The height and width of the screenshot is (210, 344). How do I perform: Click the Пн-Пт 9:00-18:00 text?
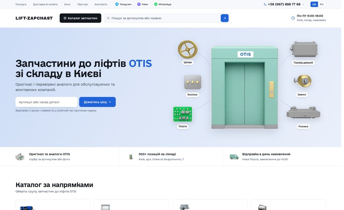point(310,16)
